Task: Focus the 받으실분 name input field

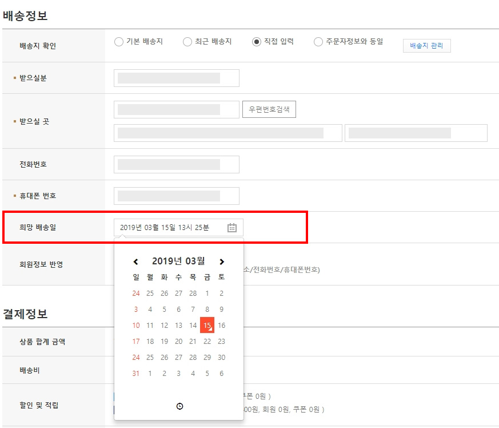Action: (177, 78)
